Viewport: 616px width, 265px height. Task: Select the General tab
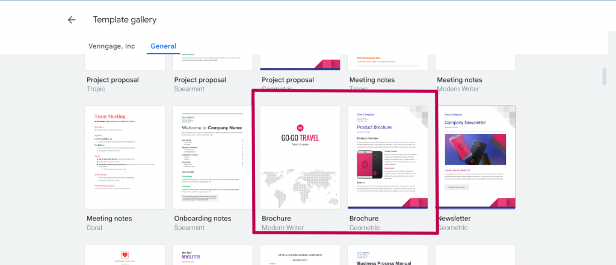pyautogui.click(x=164, y=46)
